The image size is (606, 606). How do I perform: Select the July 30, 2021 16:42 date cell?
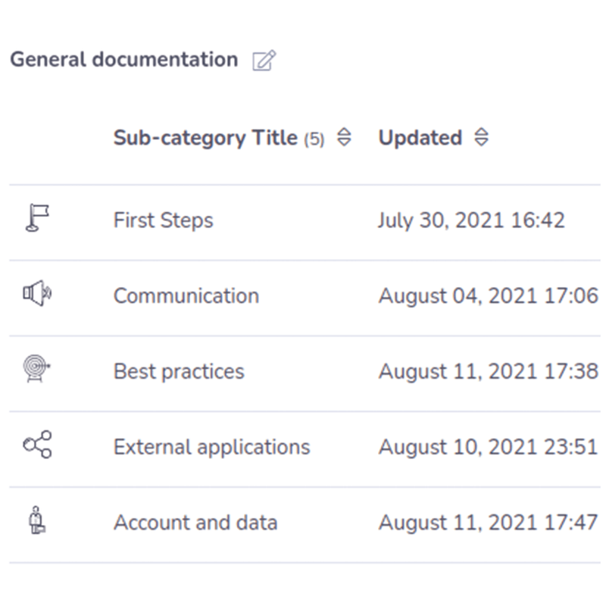coord(471,220)
